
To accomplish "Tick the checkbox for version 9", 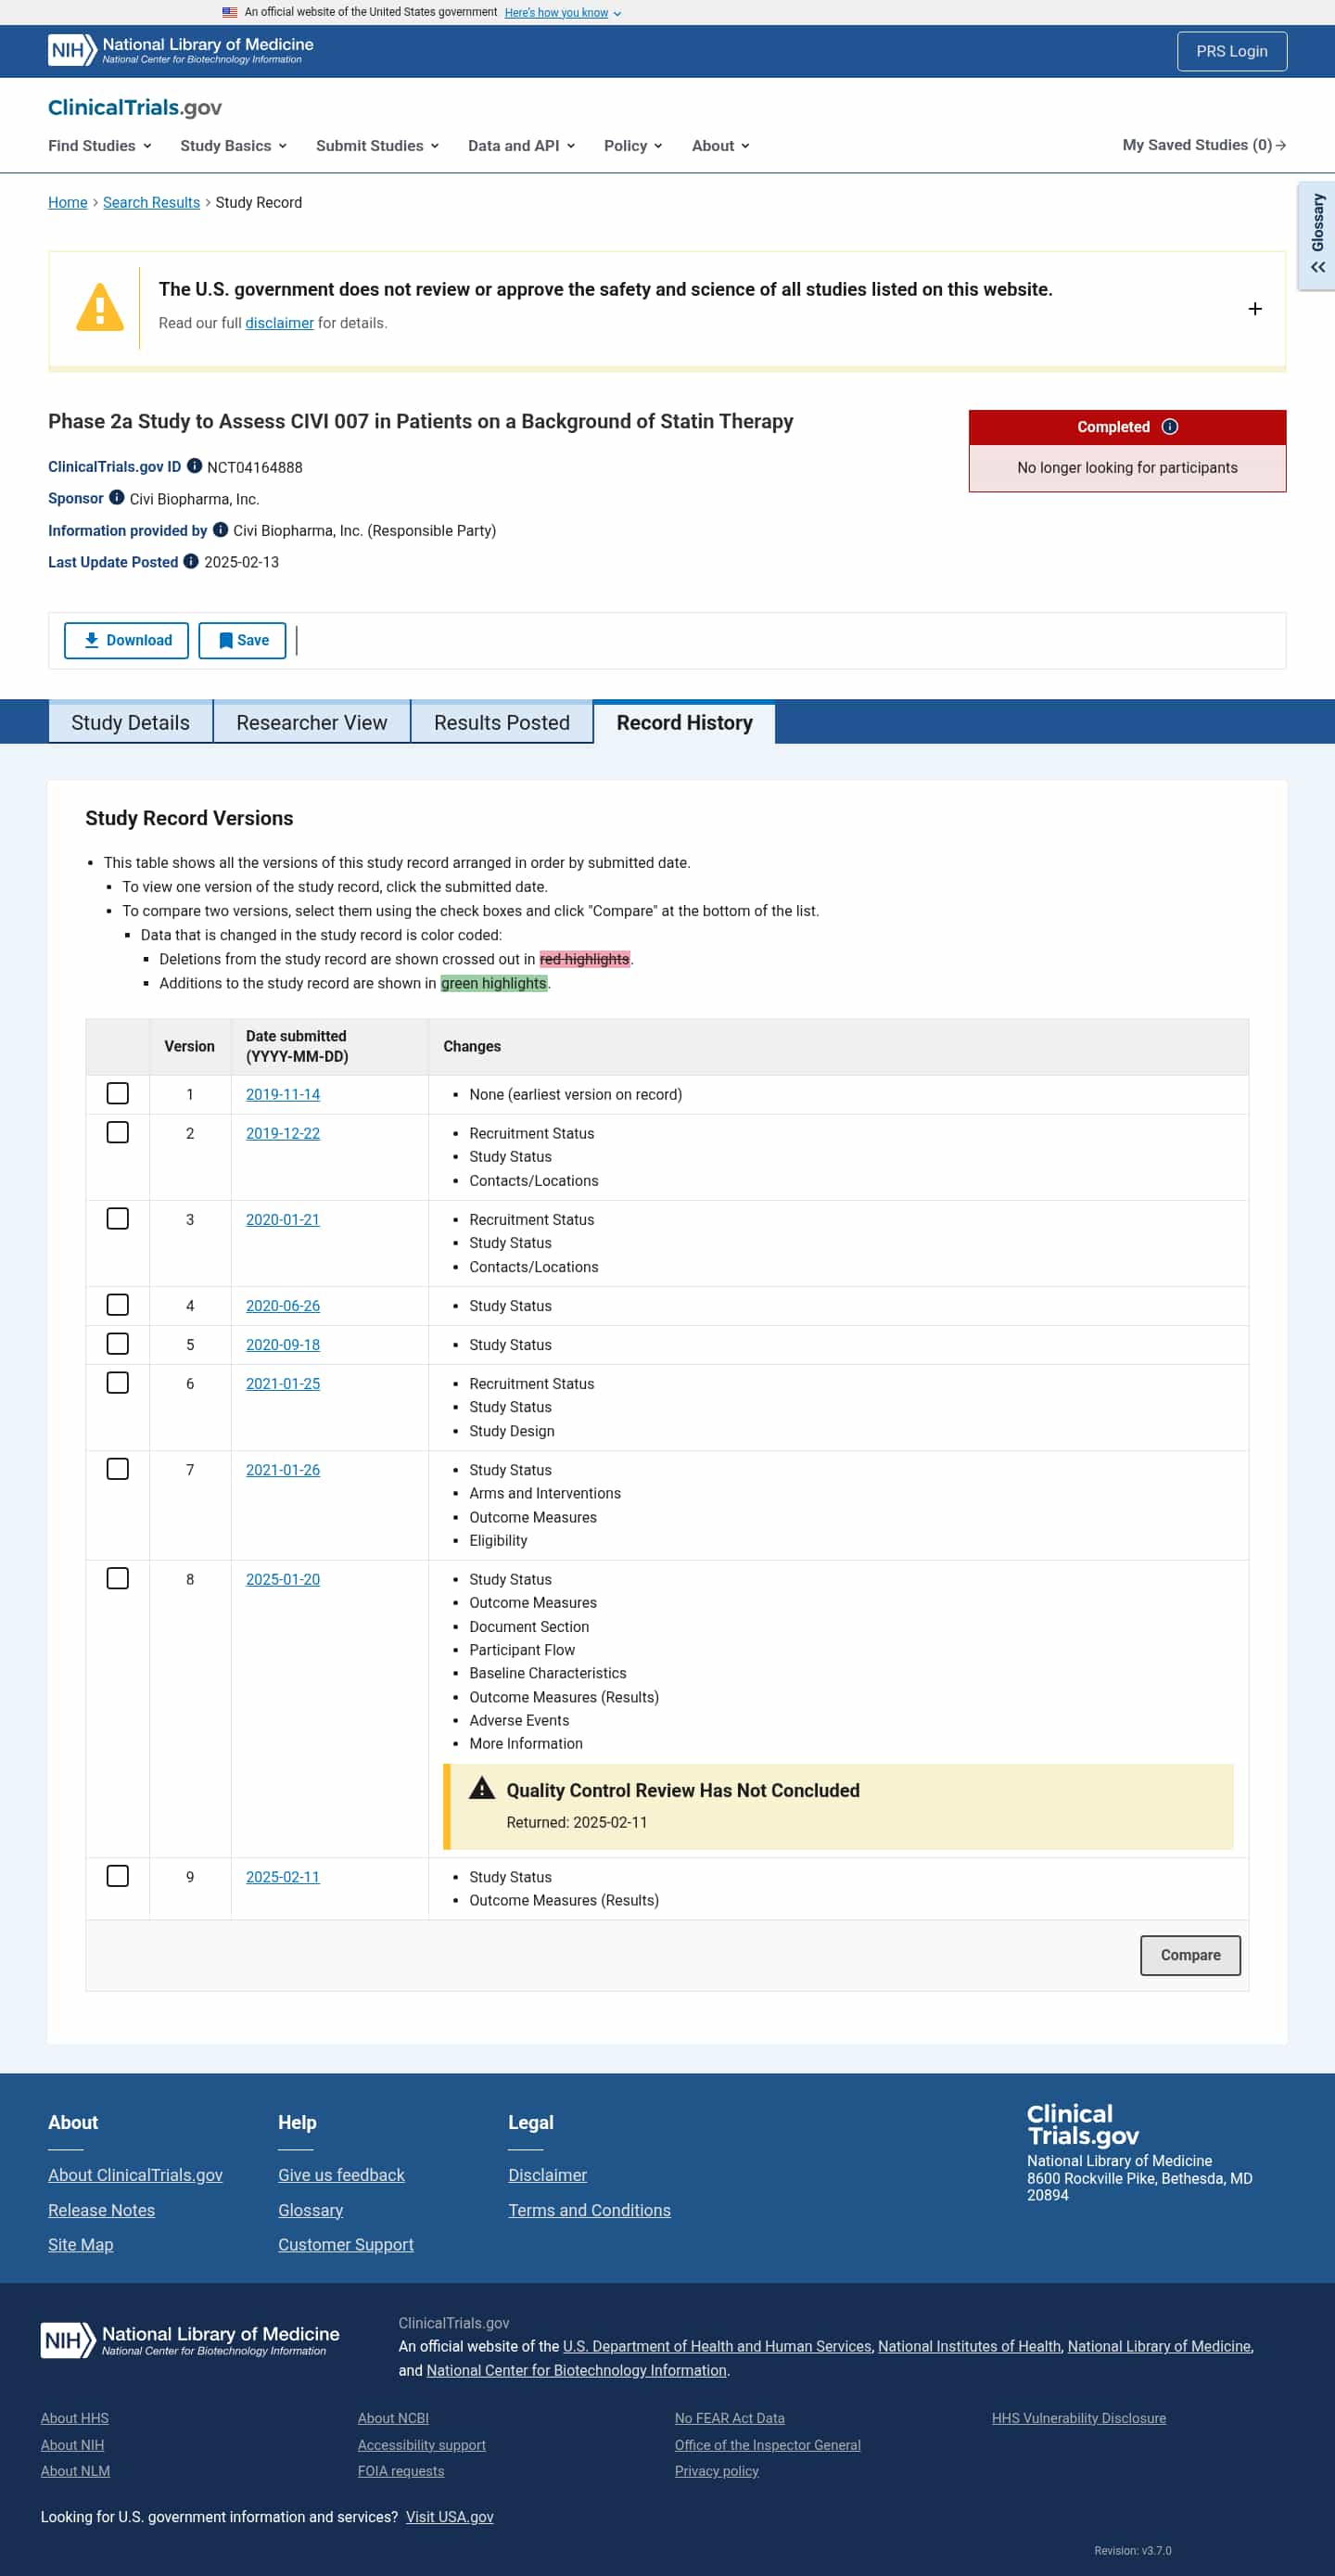I will pos(118,1876).
